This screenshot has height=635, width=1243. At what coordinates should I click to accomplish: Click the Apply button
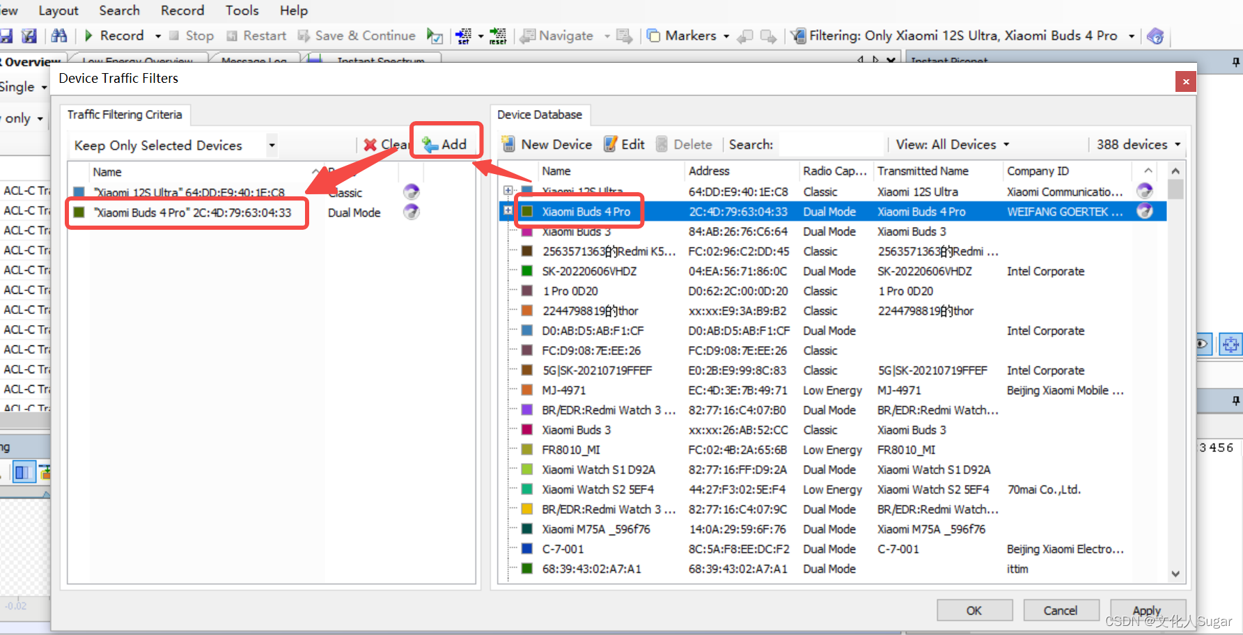tap(1147, 611)
